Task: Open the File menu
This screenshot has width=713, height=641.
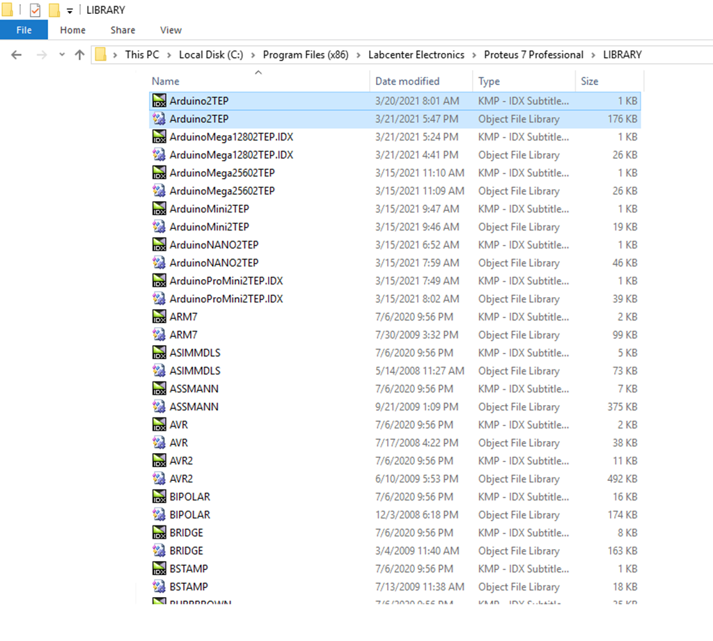Action: [24, 30]
